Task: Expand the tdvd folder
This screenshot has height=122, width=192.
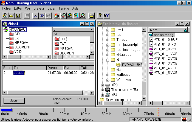Action: point(108,30)
